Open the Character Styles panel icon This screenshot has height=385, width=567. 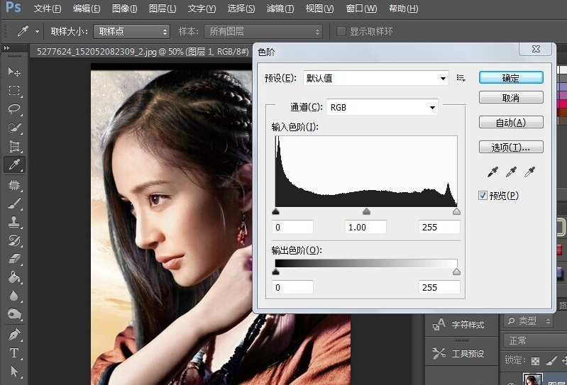(x=439, y=324)
